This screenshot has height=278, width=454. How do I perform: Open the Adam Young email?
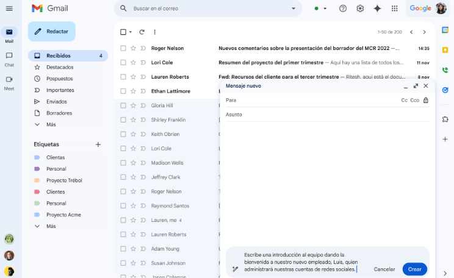click(167, 249)
